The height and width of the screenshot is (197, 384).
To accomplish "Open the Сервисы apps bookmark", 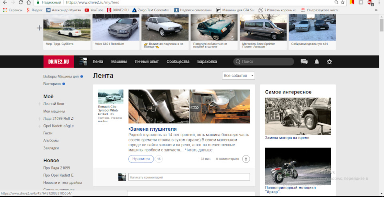I will (x=12, y=10).
